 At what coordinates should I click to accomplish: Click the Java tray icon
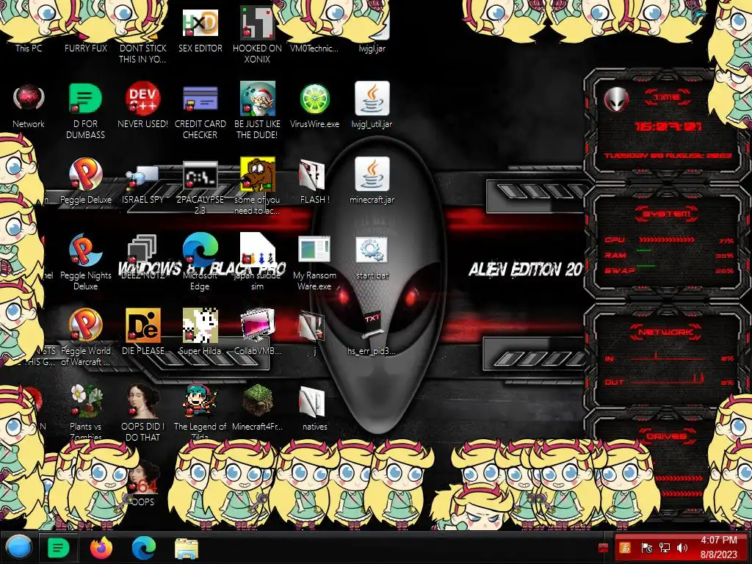click(625, 548)
